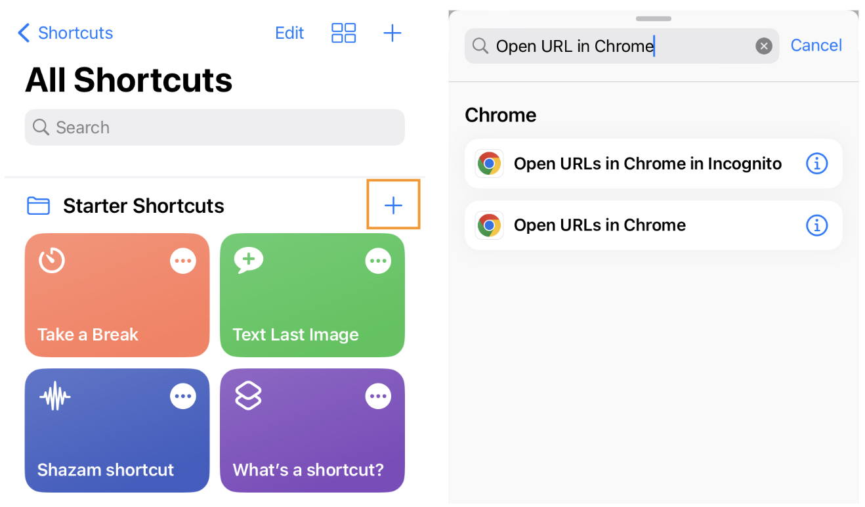Run the Shazam shortcut tile
Screen dimensions: 865x507
117,430
